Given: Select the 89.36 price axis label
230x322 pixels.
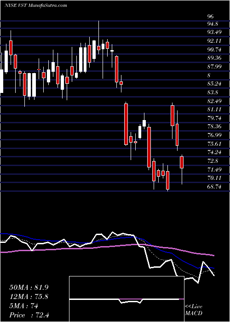Looking at the screenshot, I should coord(214,58).
